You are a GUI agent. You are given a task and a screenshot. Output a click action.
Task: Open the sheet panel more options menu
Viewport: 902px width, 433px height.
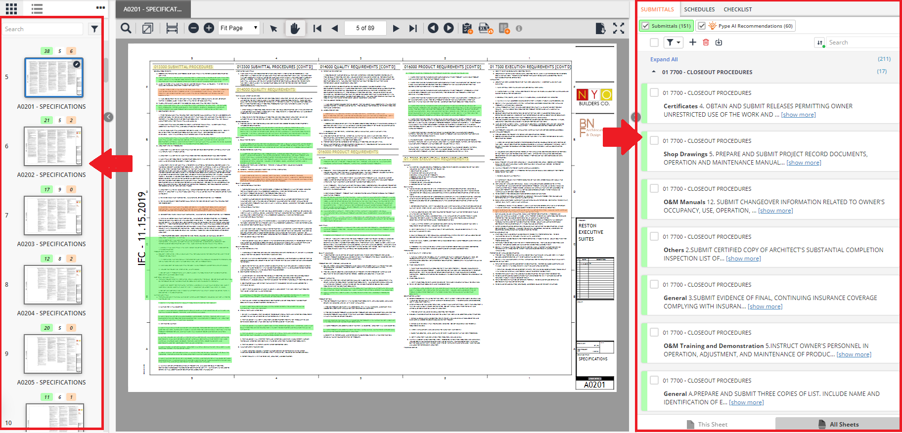coord(100,8)
